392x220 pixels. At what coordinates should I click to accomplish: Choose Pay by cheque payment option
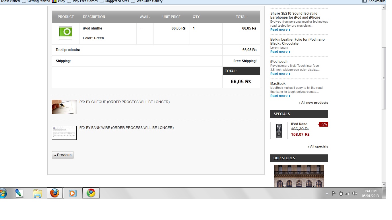point(125,102)
